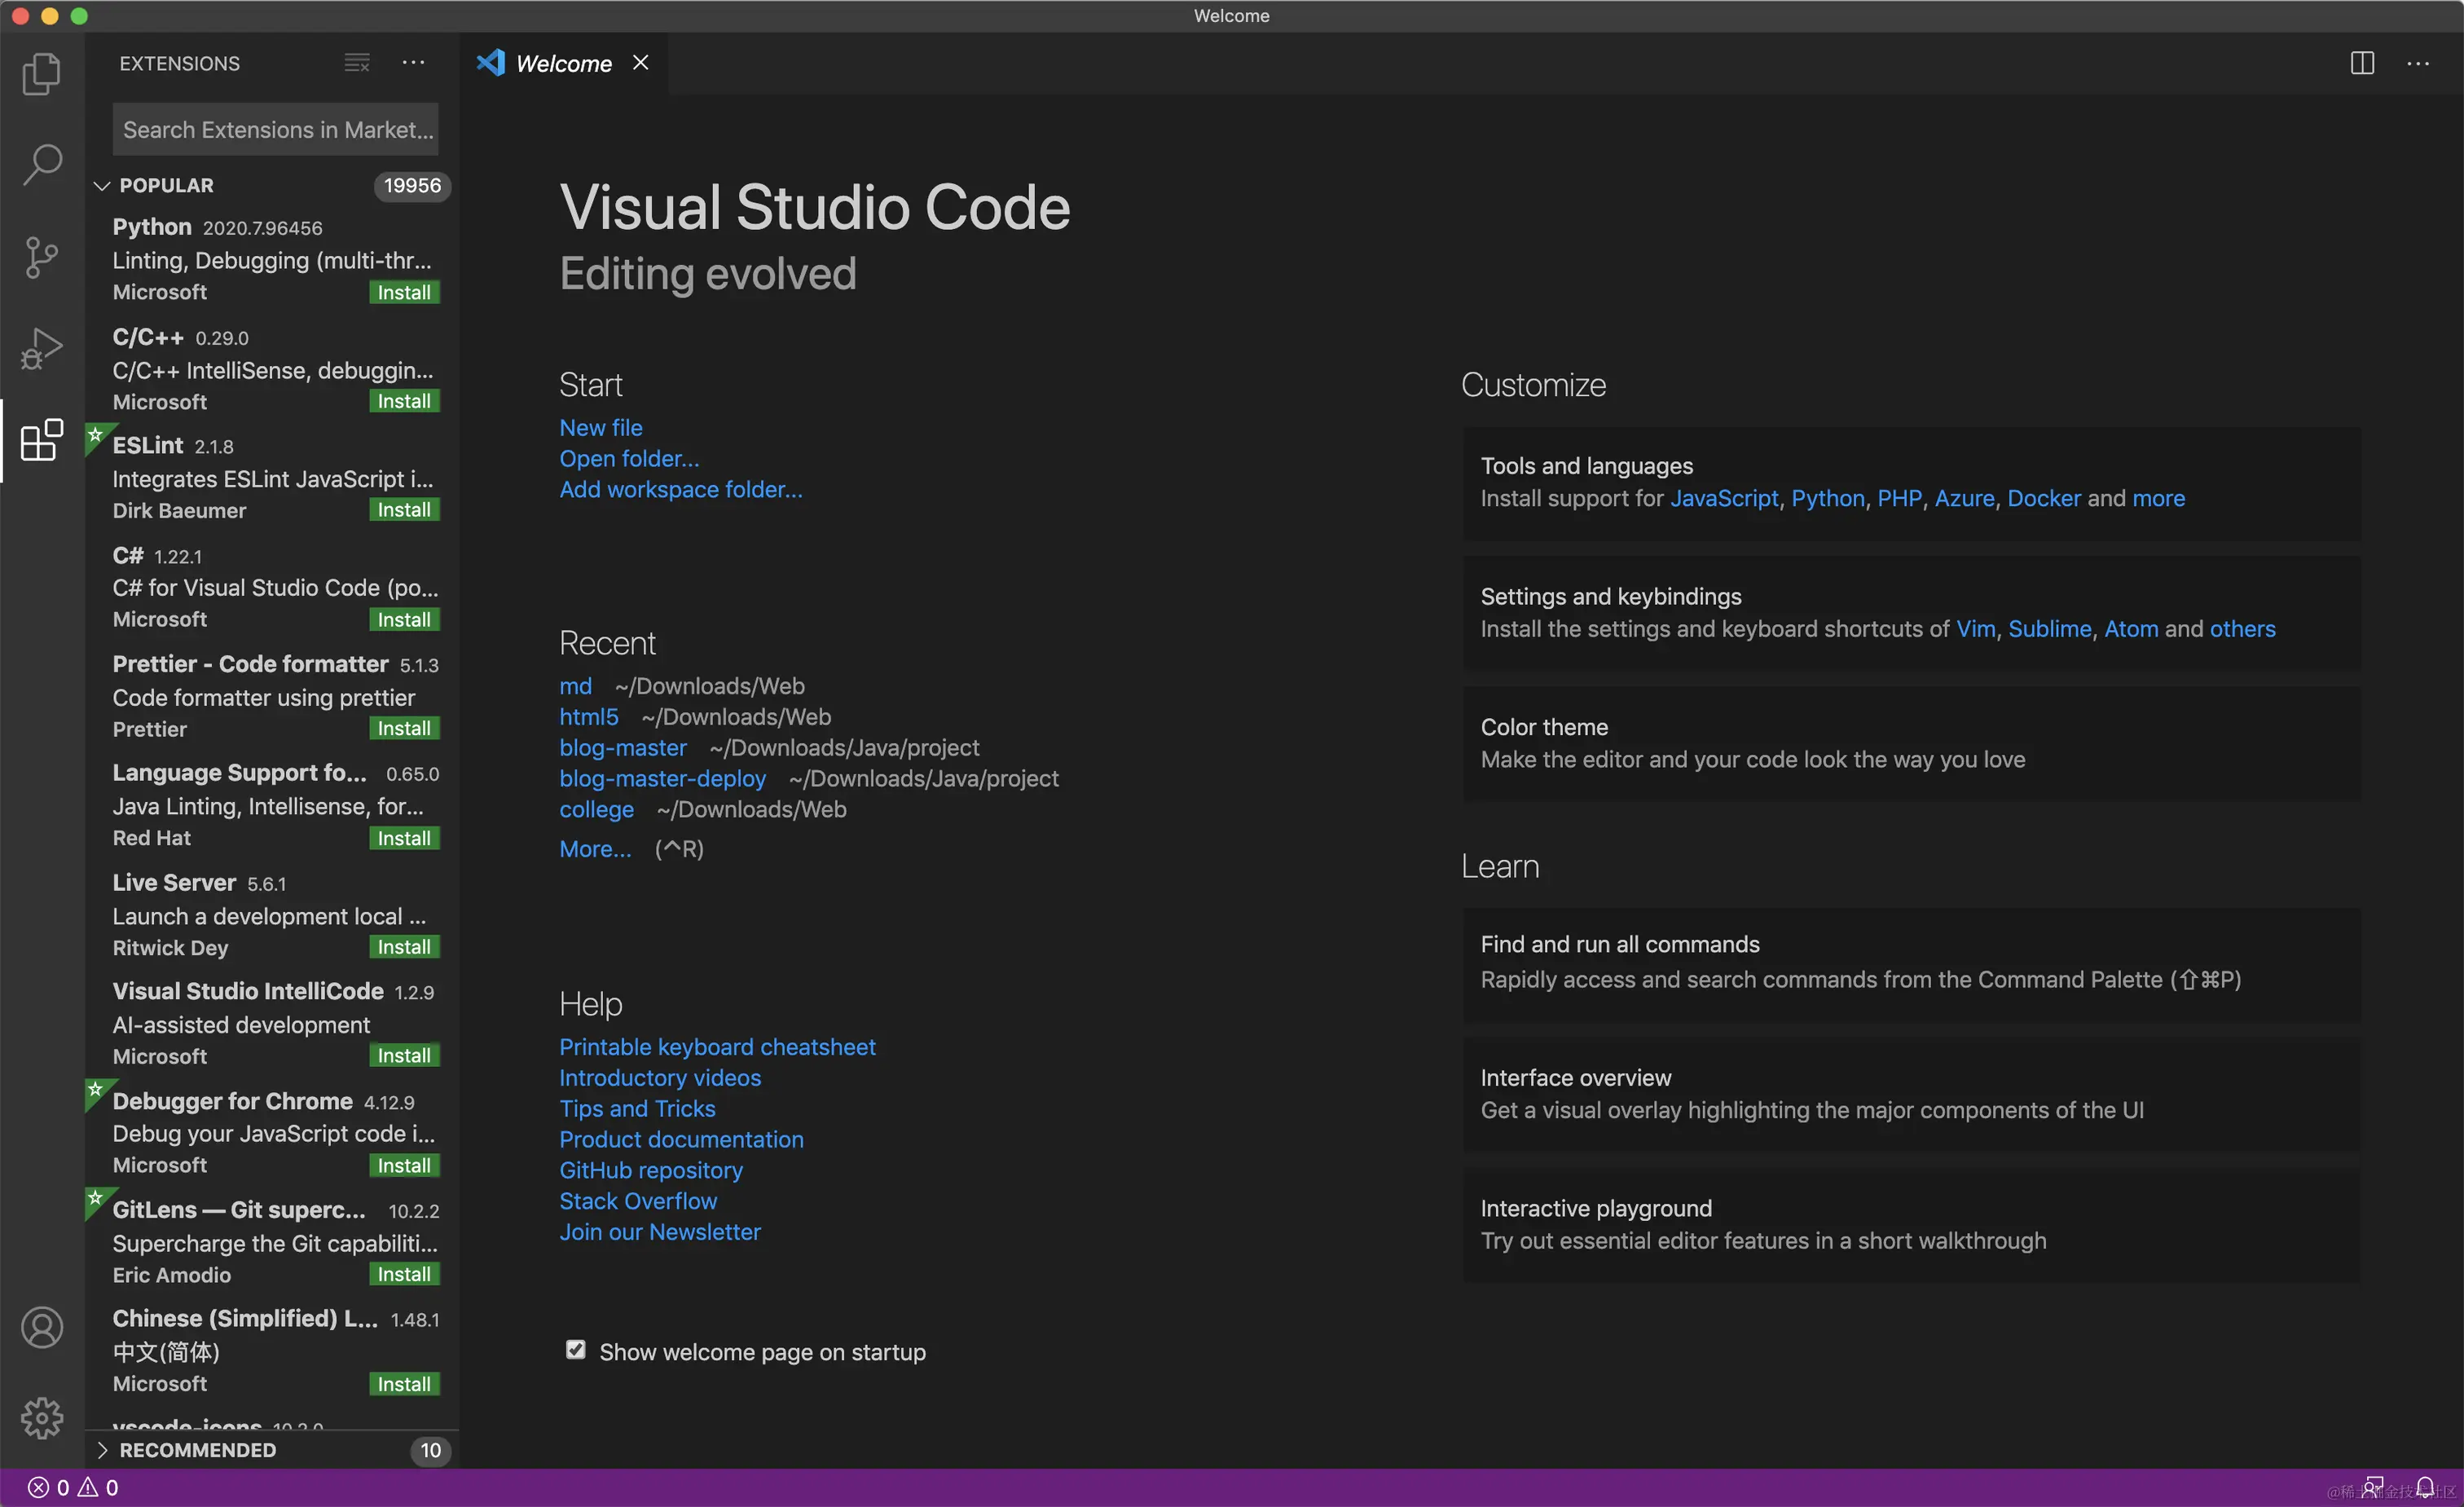Open the Run and Debug view

pos(41,347)
